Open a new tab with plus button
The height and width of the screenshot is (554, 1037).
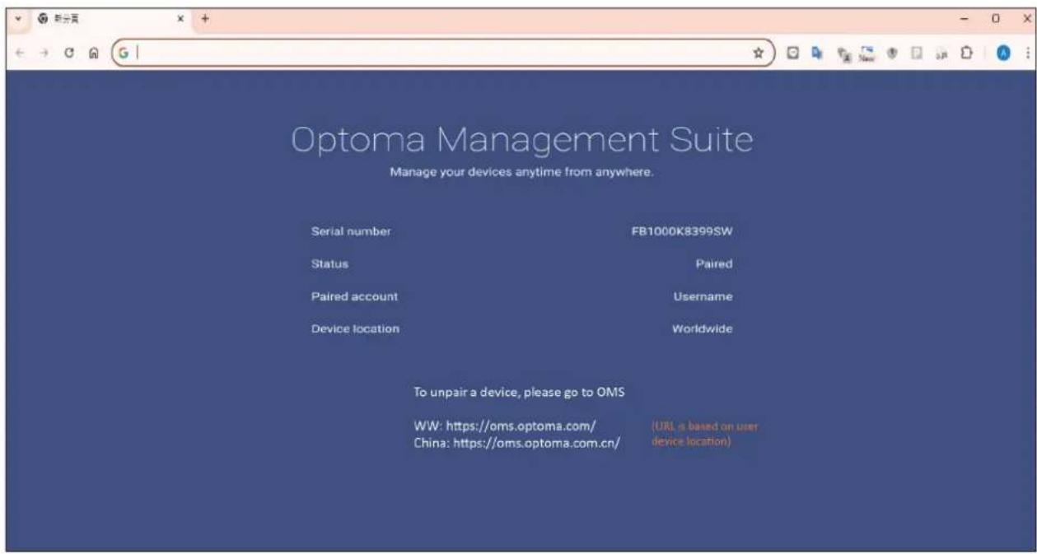206,18
